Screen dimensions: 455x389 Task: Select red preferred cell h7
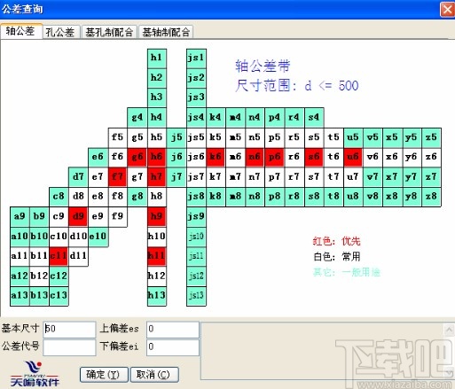157,177
